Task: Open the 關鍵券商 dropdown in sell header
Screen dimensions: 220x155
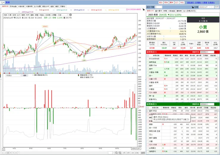Action: coord(207,104)
